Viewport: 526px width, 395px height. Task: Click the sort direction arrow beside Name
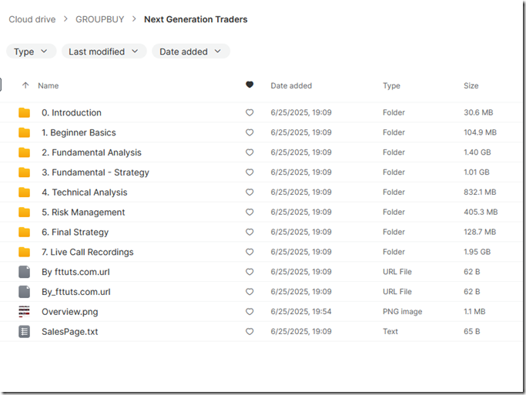[25, 85]
